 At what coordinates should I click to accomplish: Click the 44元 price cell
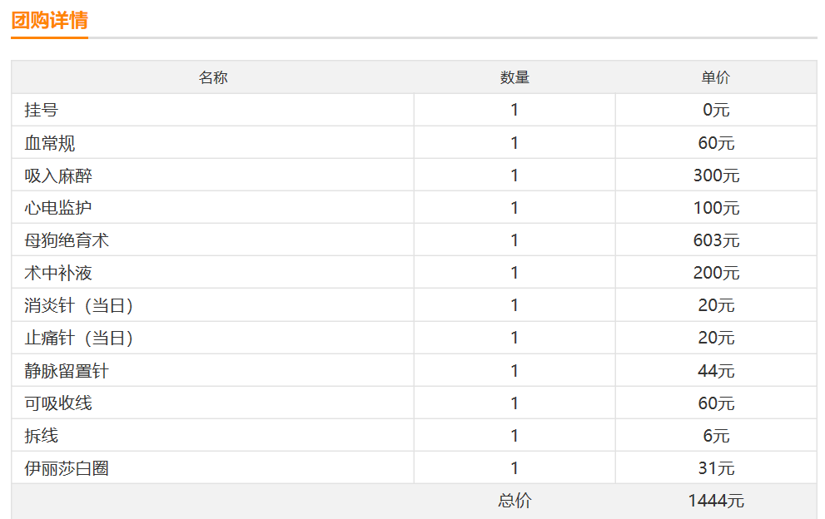(x=716, y=371)
